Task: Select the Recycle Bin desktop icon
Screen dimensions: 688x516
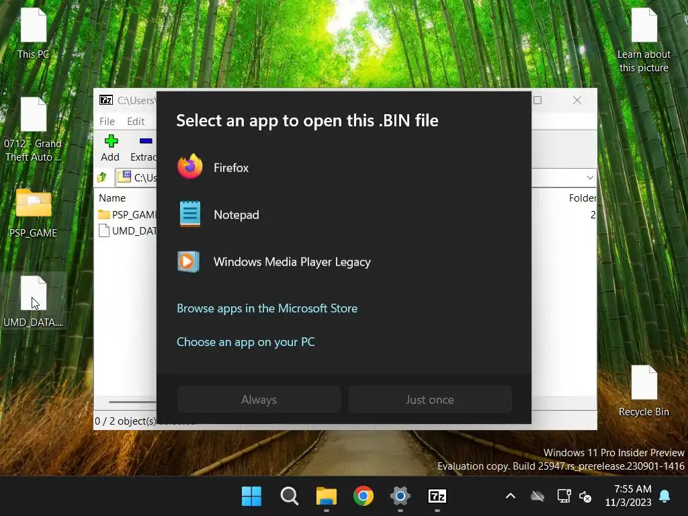Action: [644, 391]
